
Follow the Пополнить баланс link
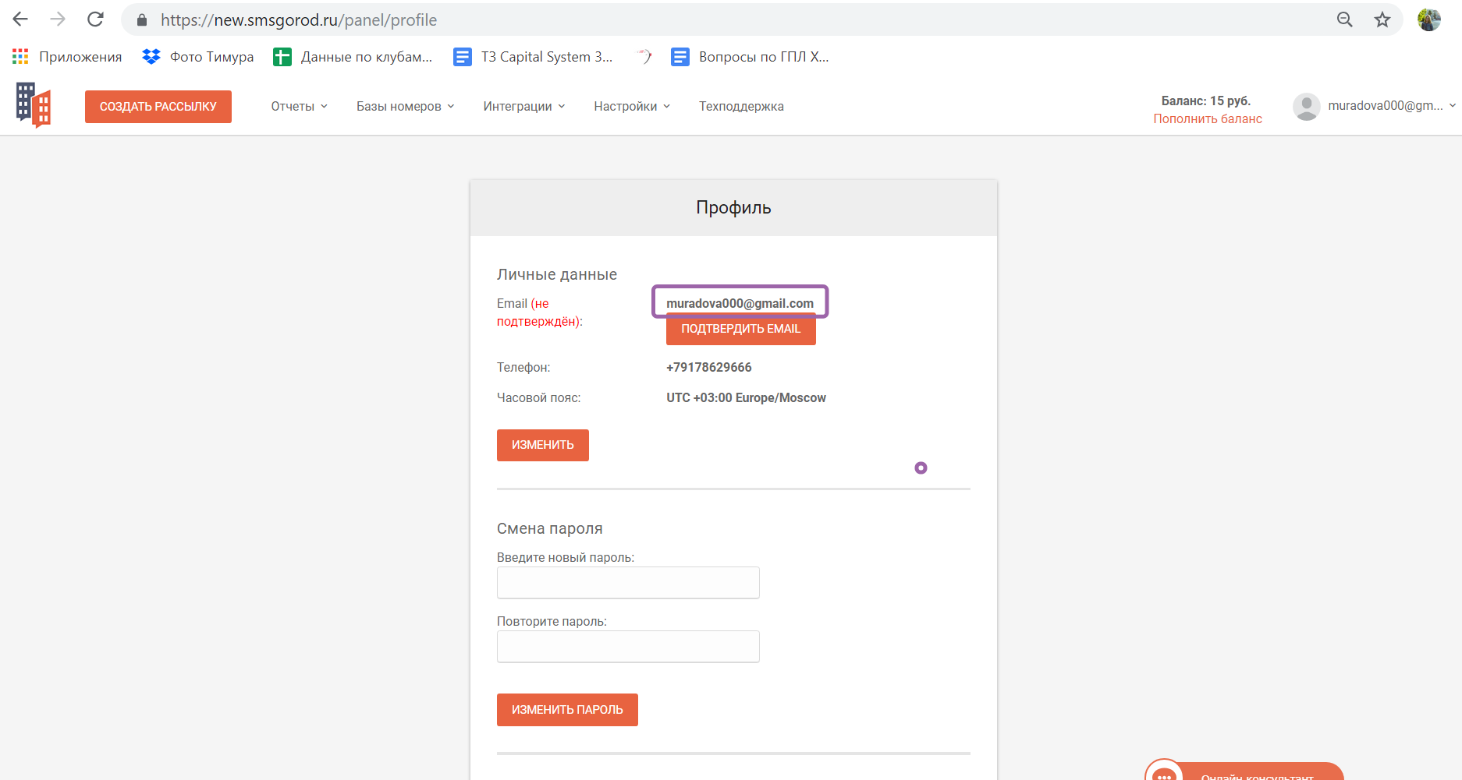coord(1208,119)
